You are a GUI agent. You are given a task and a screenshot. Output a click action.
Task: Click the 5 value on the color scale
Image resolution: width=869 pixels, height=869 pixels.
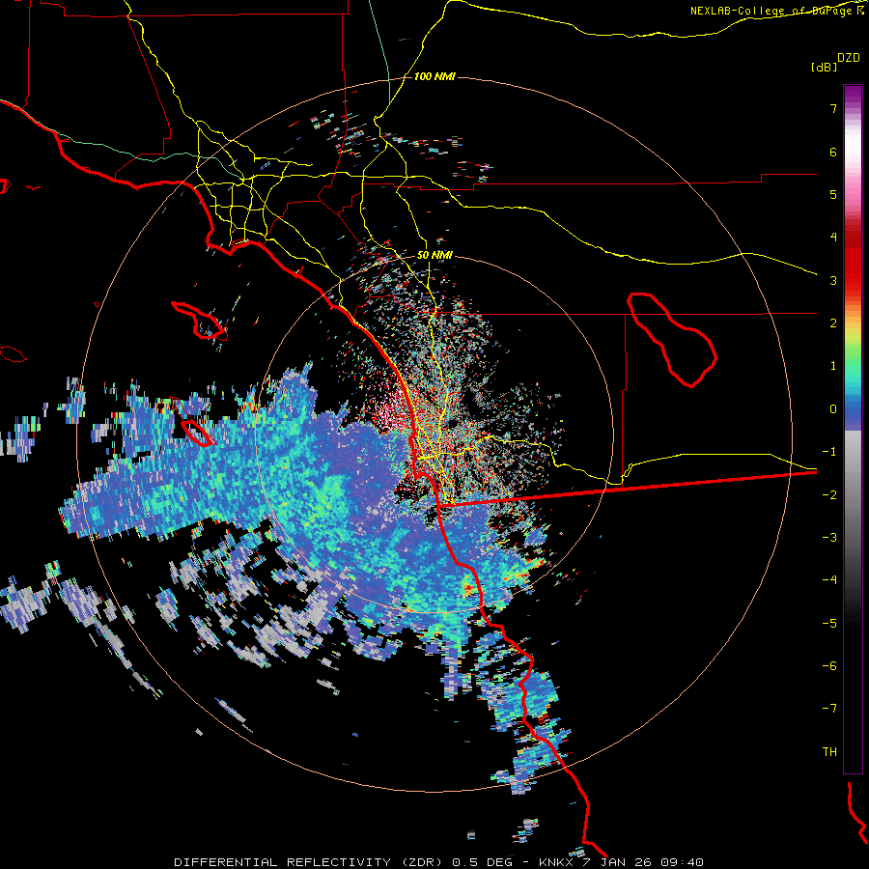tap(833, 194)
